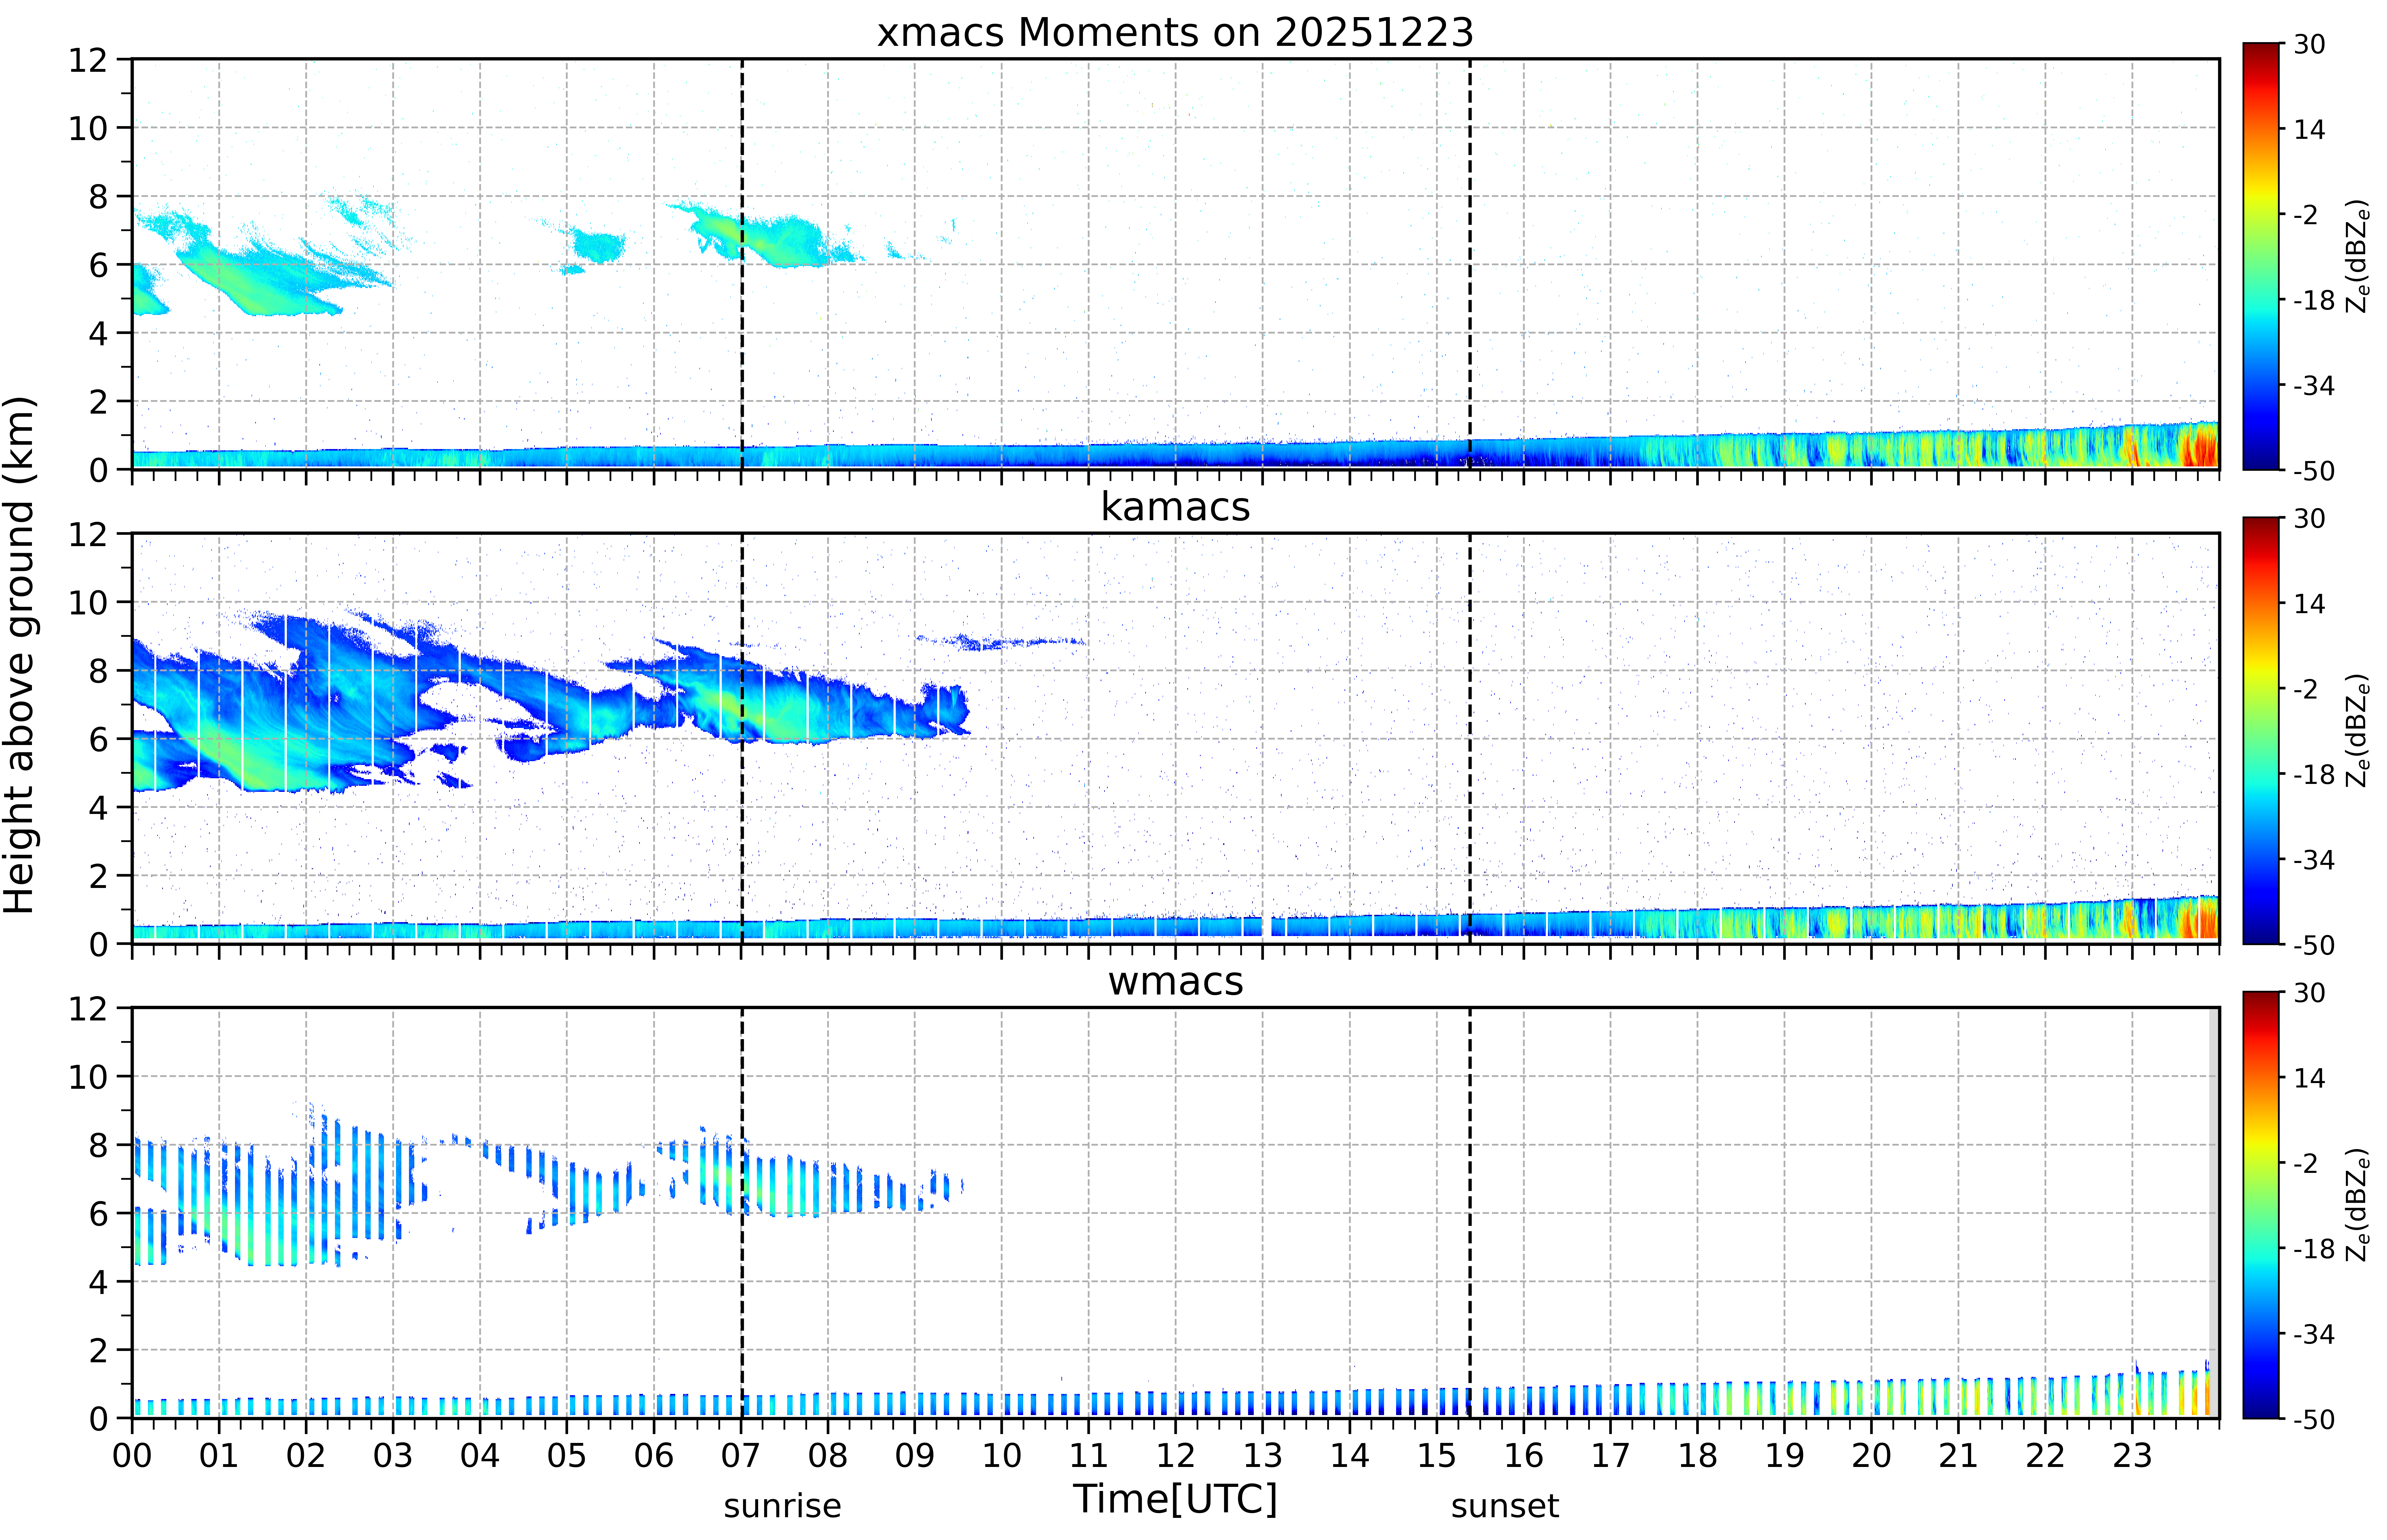Click the 12 km tick label on the xmacs panel
The width and height of the screenshot is (2387, 1540).
click(88, 60)
